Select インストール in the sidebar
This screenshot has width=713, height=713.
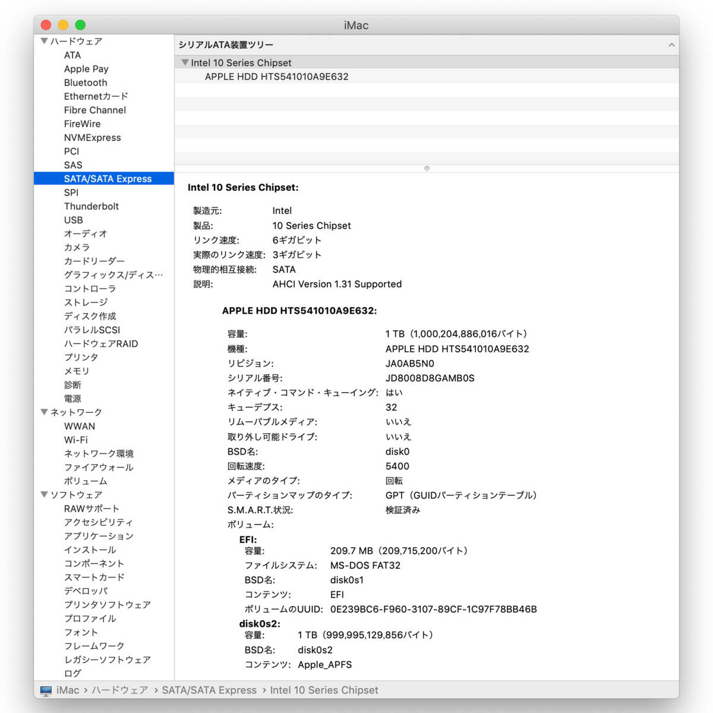pyautogui.click(x=90, y=550)
